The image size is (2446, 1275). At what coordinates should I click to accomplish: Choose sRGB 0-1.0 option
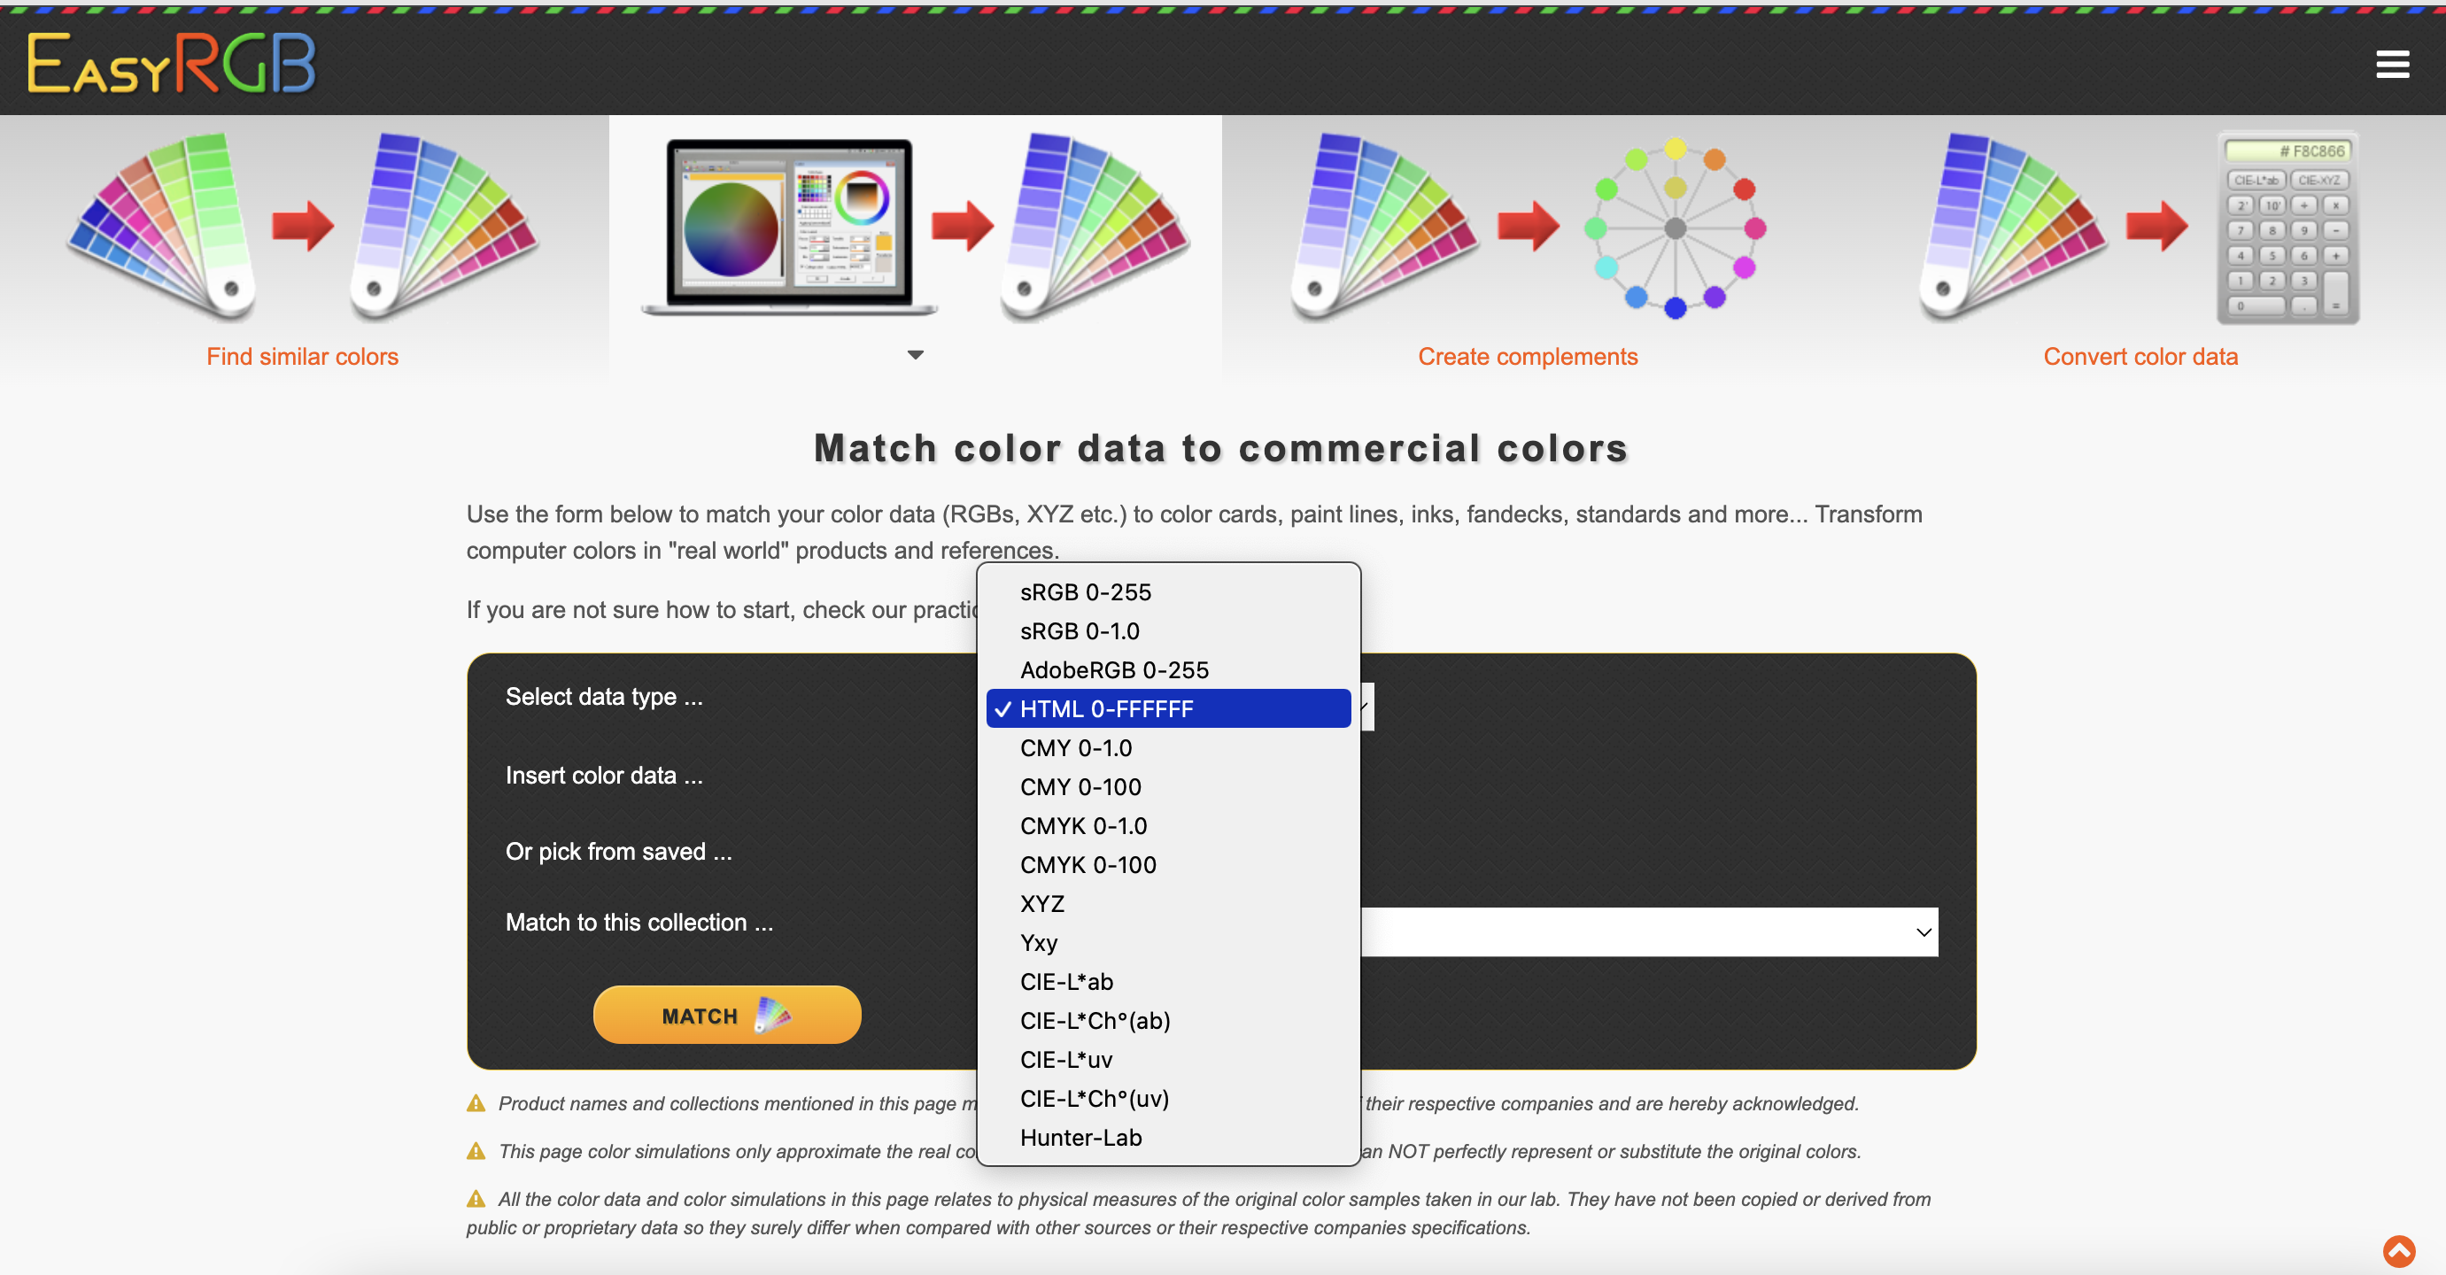(1168, 630)
